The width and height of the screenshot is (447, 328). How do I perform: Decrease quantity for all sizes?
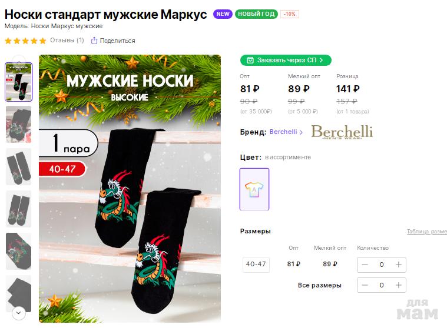pyautogui.click(x=365, y=286)
